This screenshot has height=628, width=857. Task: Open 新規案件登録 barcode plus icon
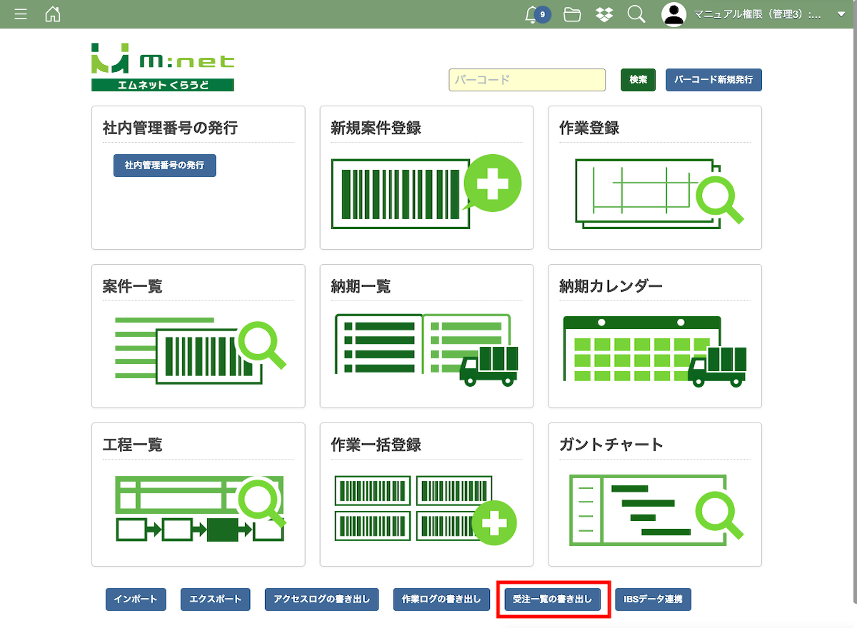[426, 191]
